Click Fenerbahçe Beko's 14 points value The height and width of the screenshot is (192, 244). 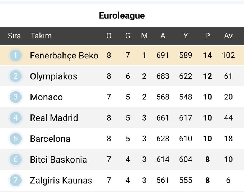[207, 56]
